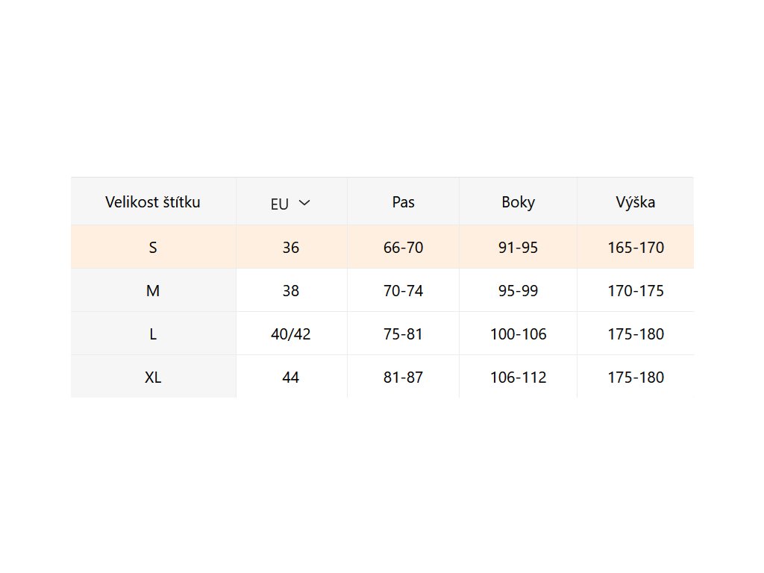The height and width of the screenshot is (573, 764).
Task: Click the Pas column header
Action: (404, 201)
